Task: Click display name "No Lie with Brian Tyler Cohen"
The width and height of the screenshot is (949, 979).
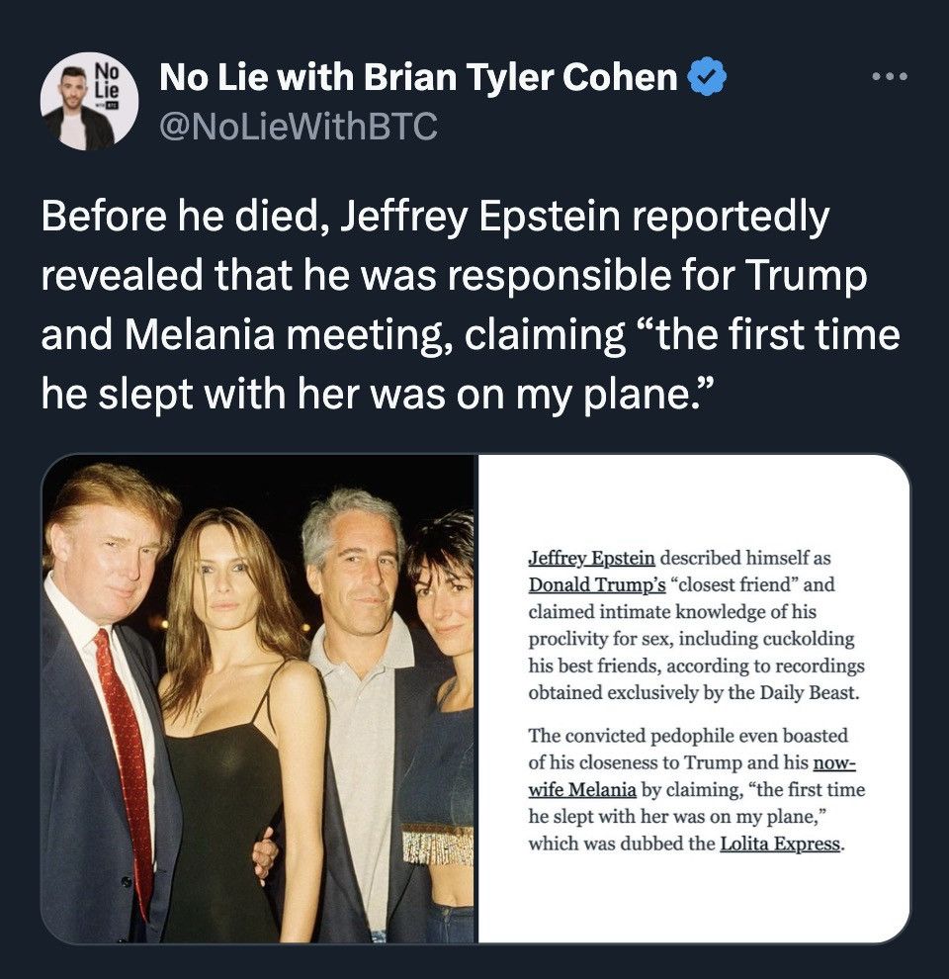Action: (420, 78)
